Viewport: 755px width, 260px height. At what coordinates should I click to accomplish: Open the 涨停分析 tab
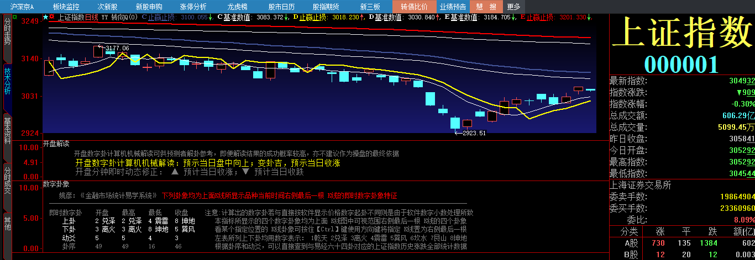coord(193,7)
